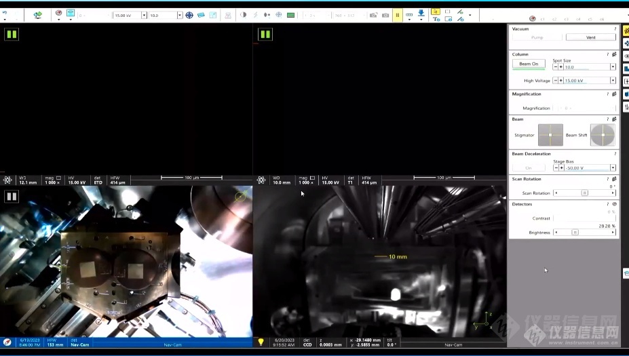
Task: Decrease High Voltage with minus stepper
Action: pyautogui.click(x=556, y=81)
